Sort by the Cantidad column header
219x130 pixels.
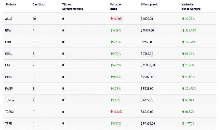point(38,4)
